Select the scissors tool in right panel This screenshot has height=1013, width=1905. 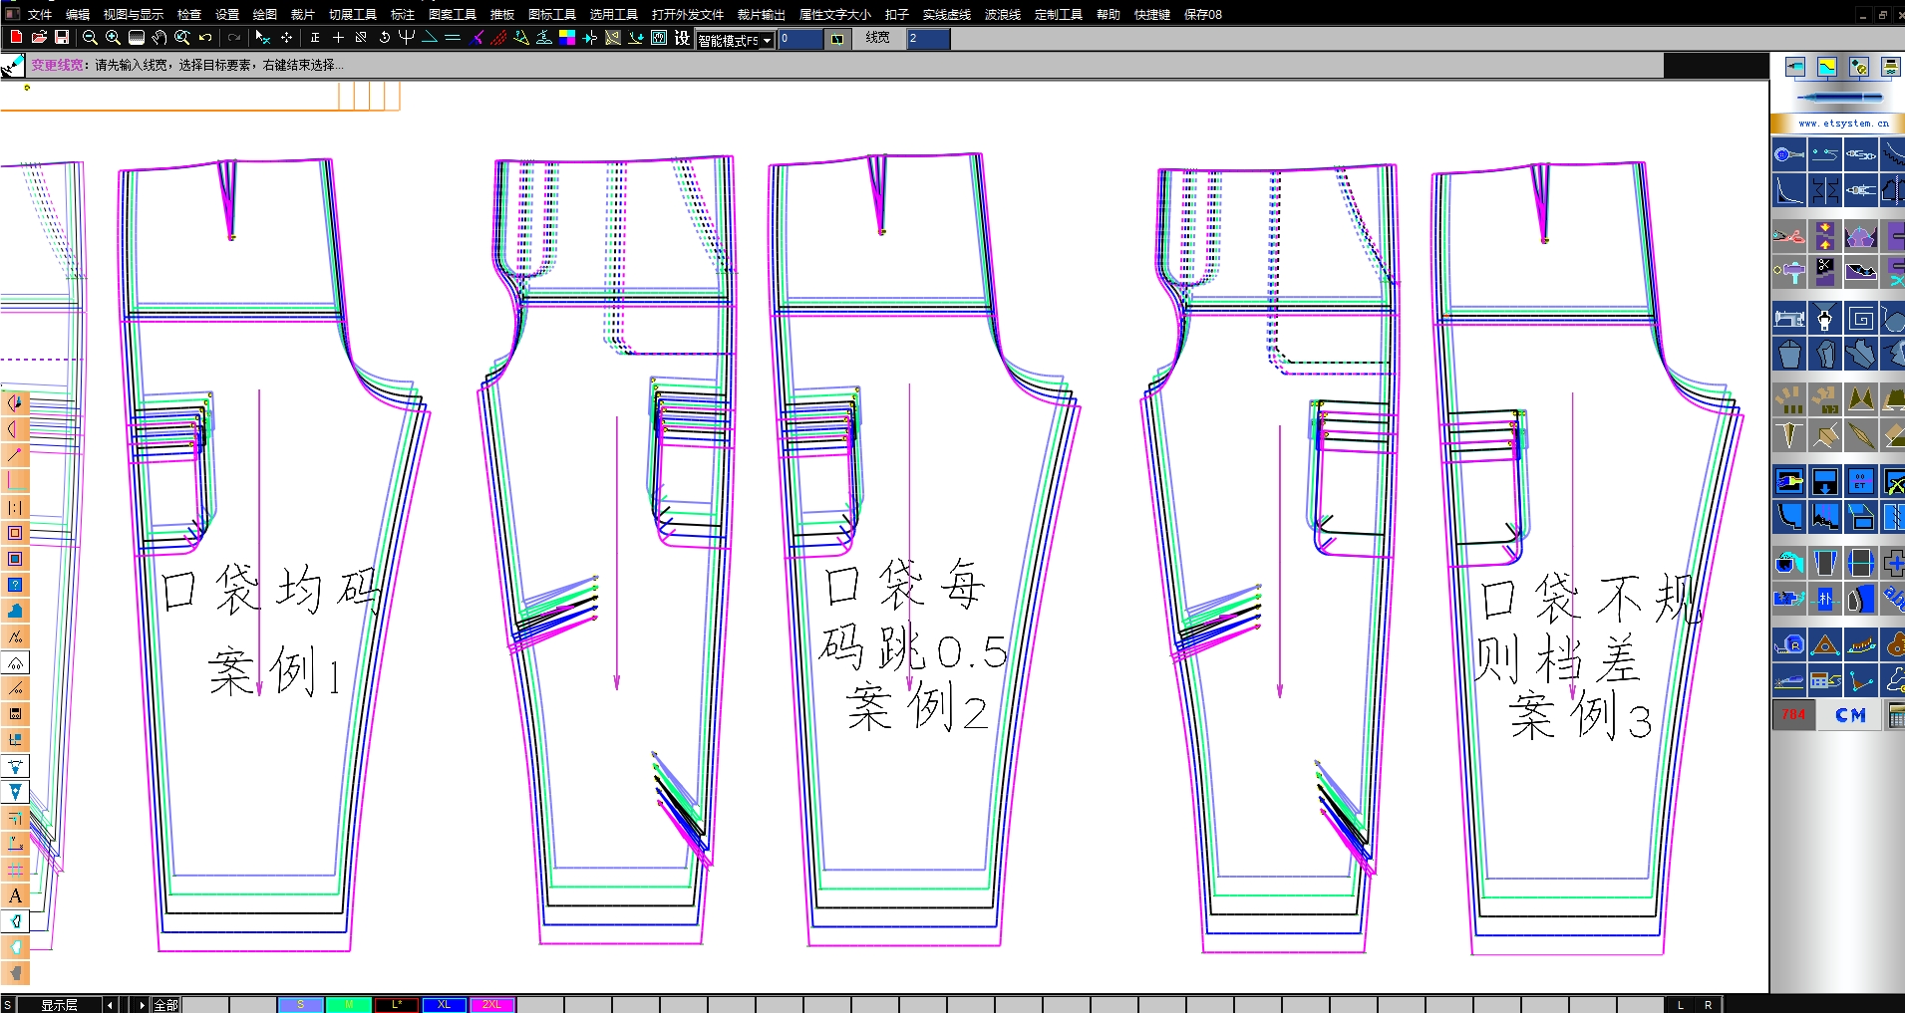(1789, 237)
